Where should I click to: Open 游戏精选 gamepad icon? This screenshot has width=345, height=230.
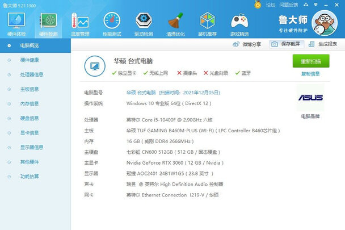[239, 23]
